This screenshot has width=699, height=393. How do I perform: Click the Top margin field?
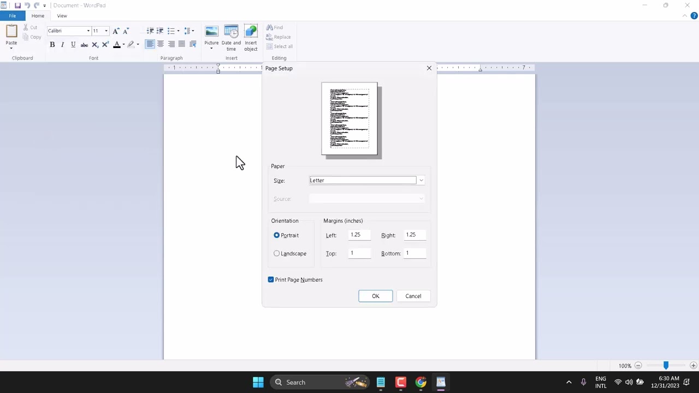click(x=360, y=253)
